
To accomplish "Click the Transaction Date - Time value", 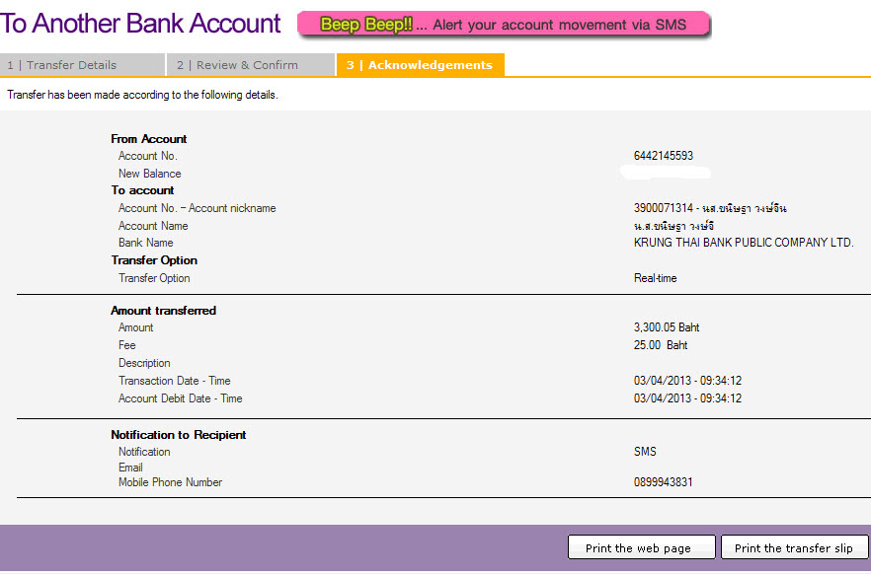I will pos(687,381).
